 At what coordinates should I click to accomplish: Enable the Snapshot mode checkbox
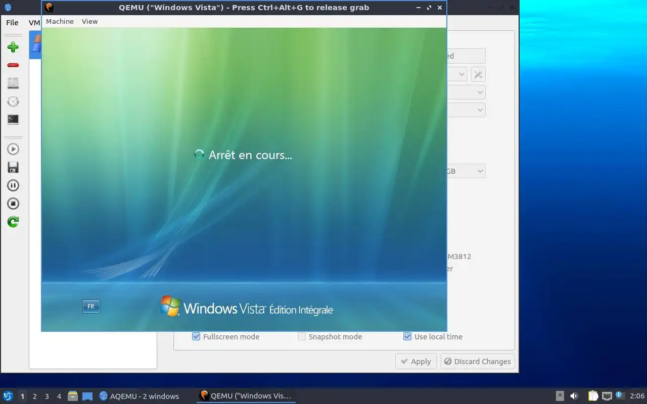(302, 336)
